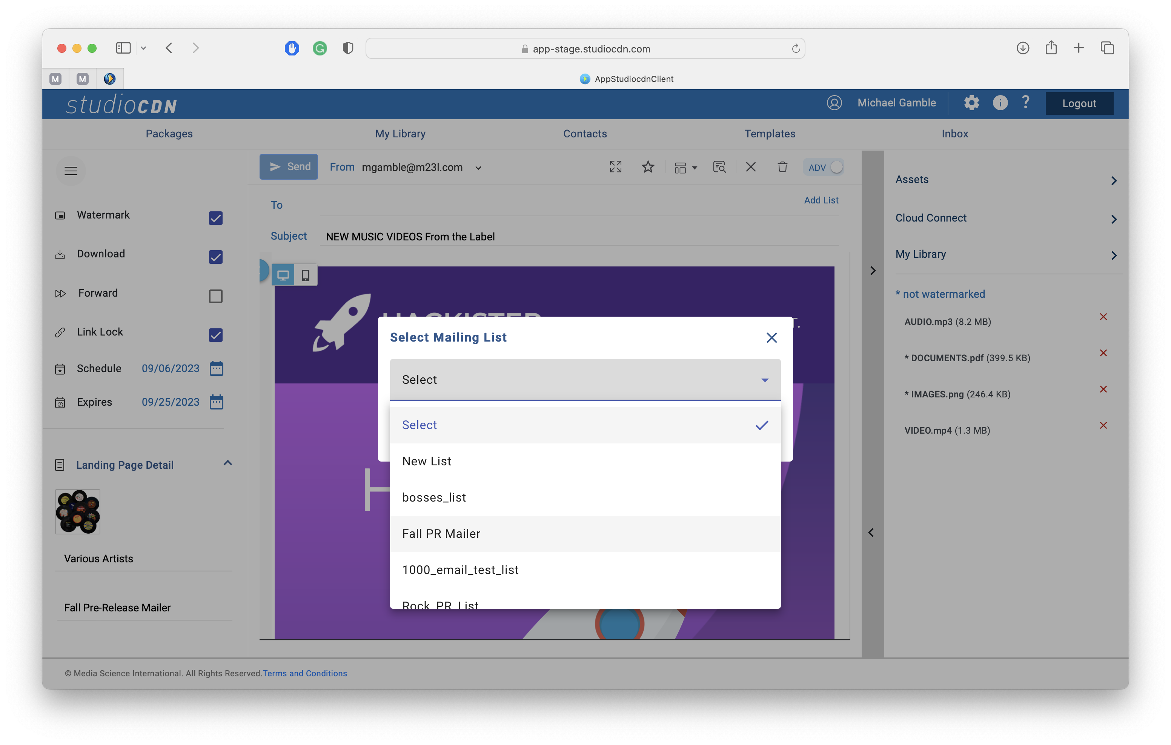The width and height of the screenshot is (1171, 745).
Task: Open the Inbox tab
Action: point(954,133)
